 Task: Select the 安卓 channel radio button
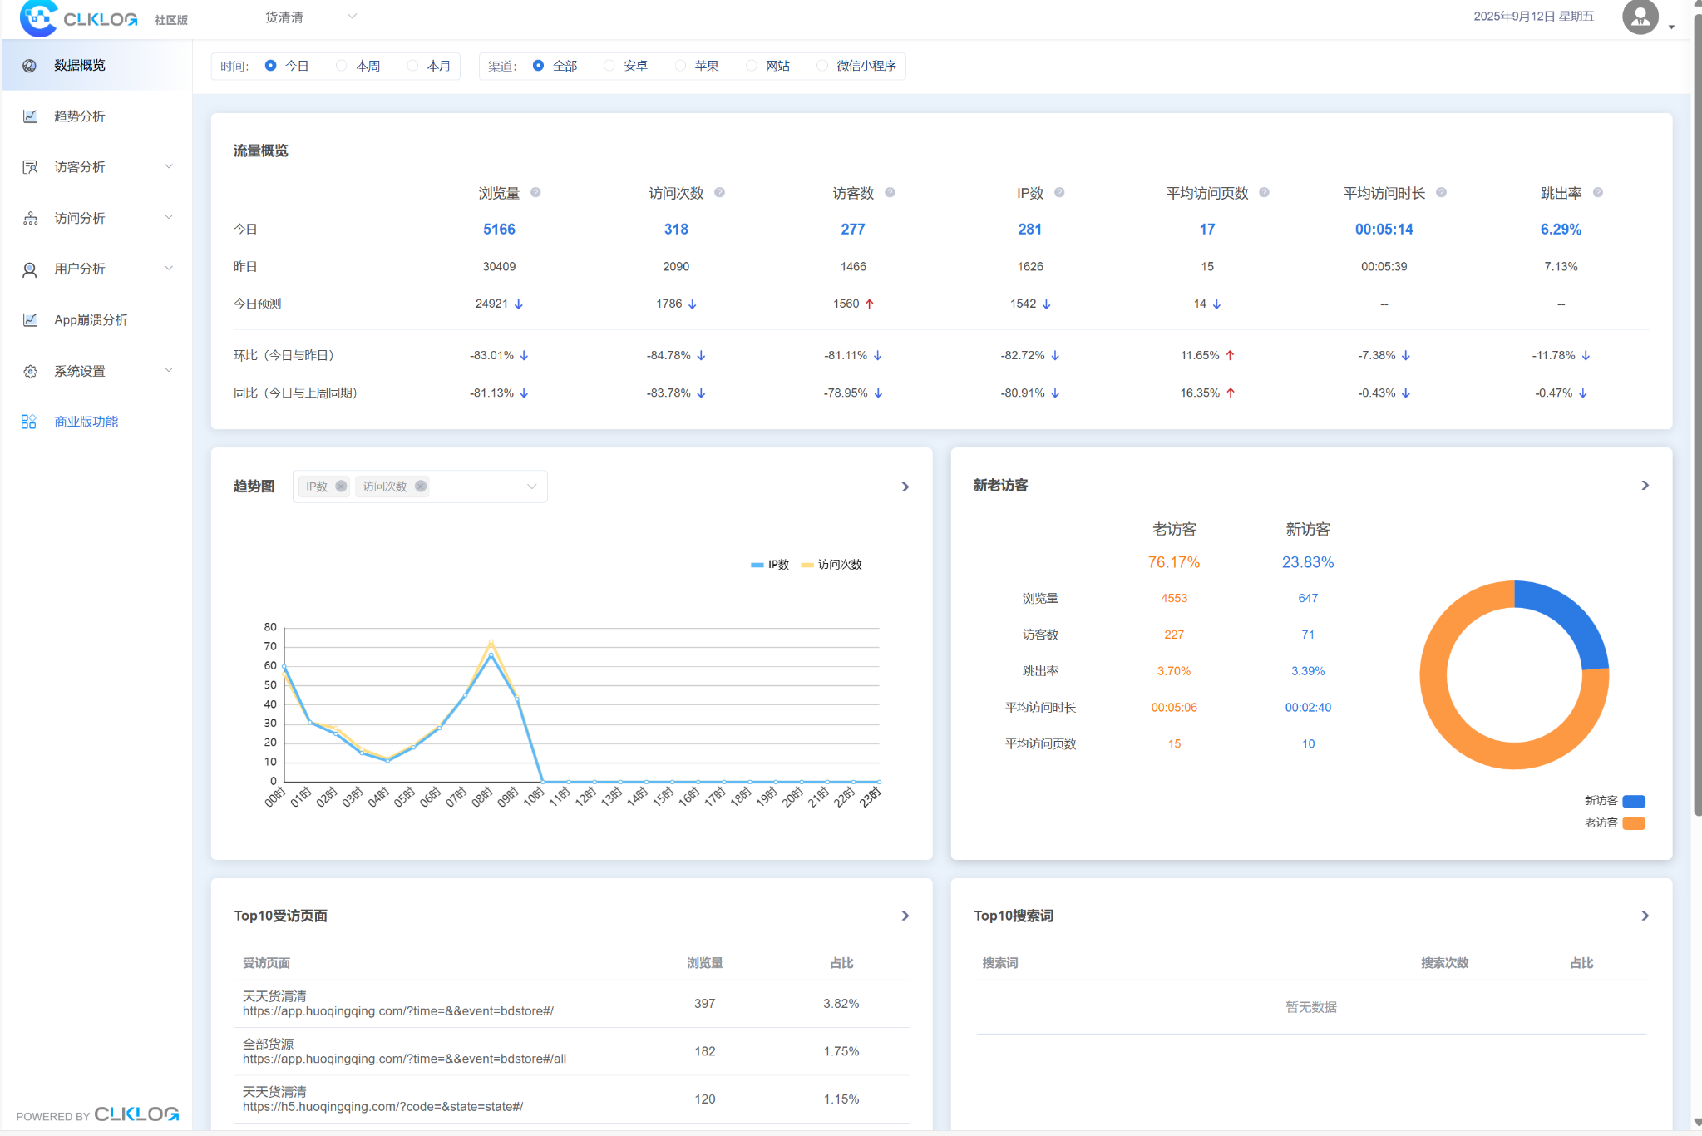click(609, 66)
